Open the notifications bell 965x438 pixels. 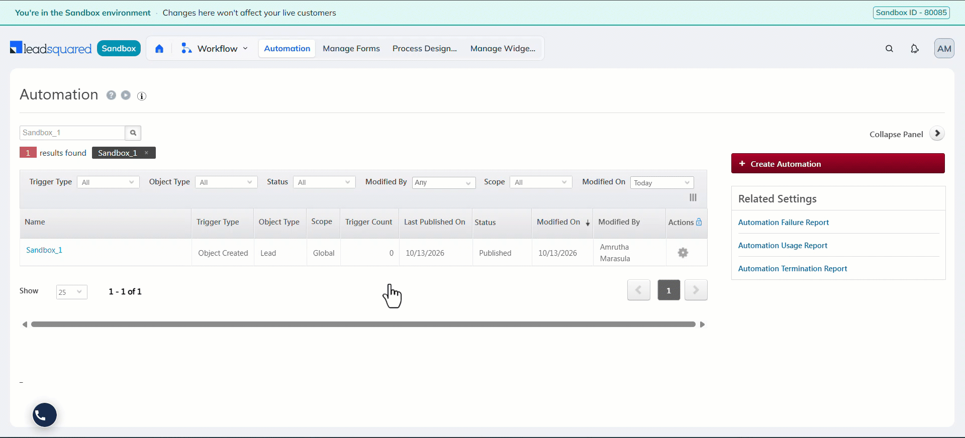915,49
